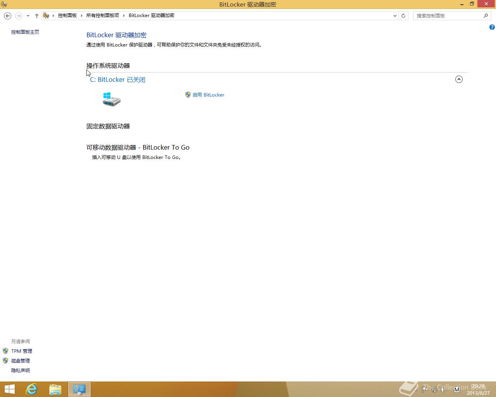Click the search magnifier icon
The height and width of the screenshot is (397, 496).
click(x=486, y=16)
